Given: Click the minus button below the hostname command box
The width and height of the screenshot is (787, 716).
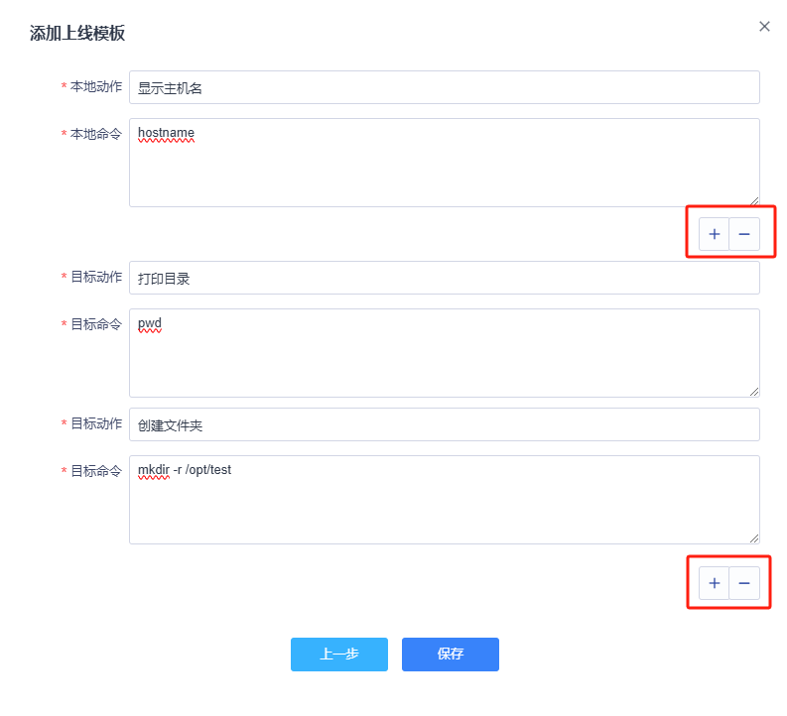Looking at the screenshot, I should click(744, 234).
